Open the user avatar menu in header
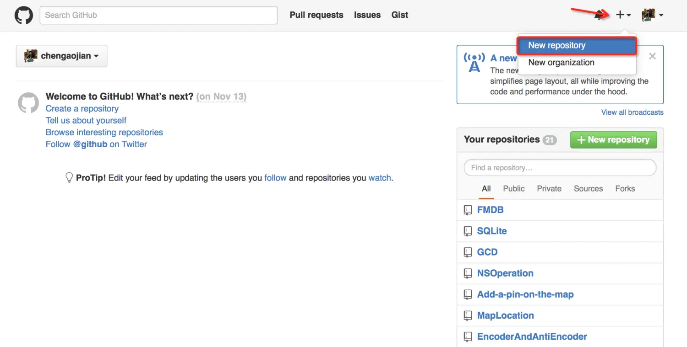 coord(653,15)
